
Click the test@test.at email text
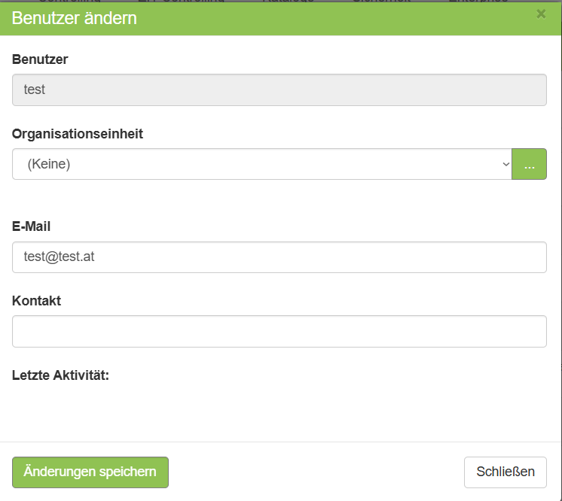[59, 257]
